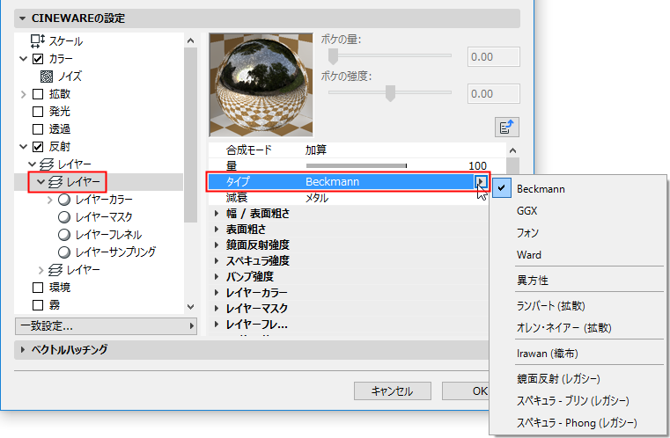Expand the 幅 / 表面粗さ group
670x438 pixels.
pos(217,213)
